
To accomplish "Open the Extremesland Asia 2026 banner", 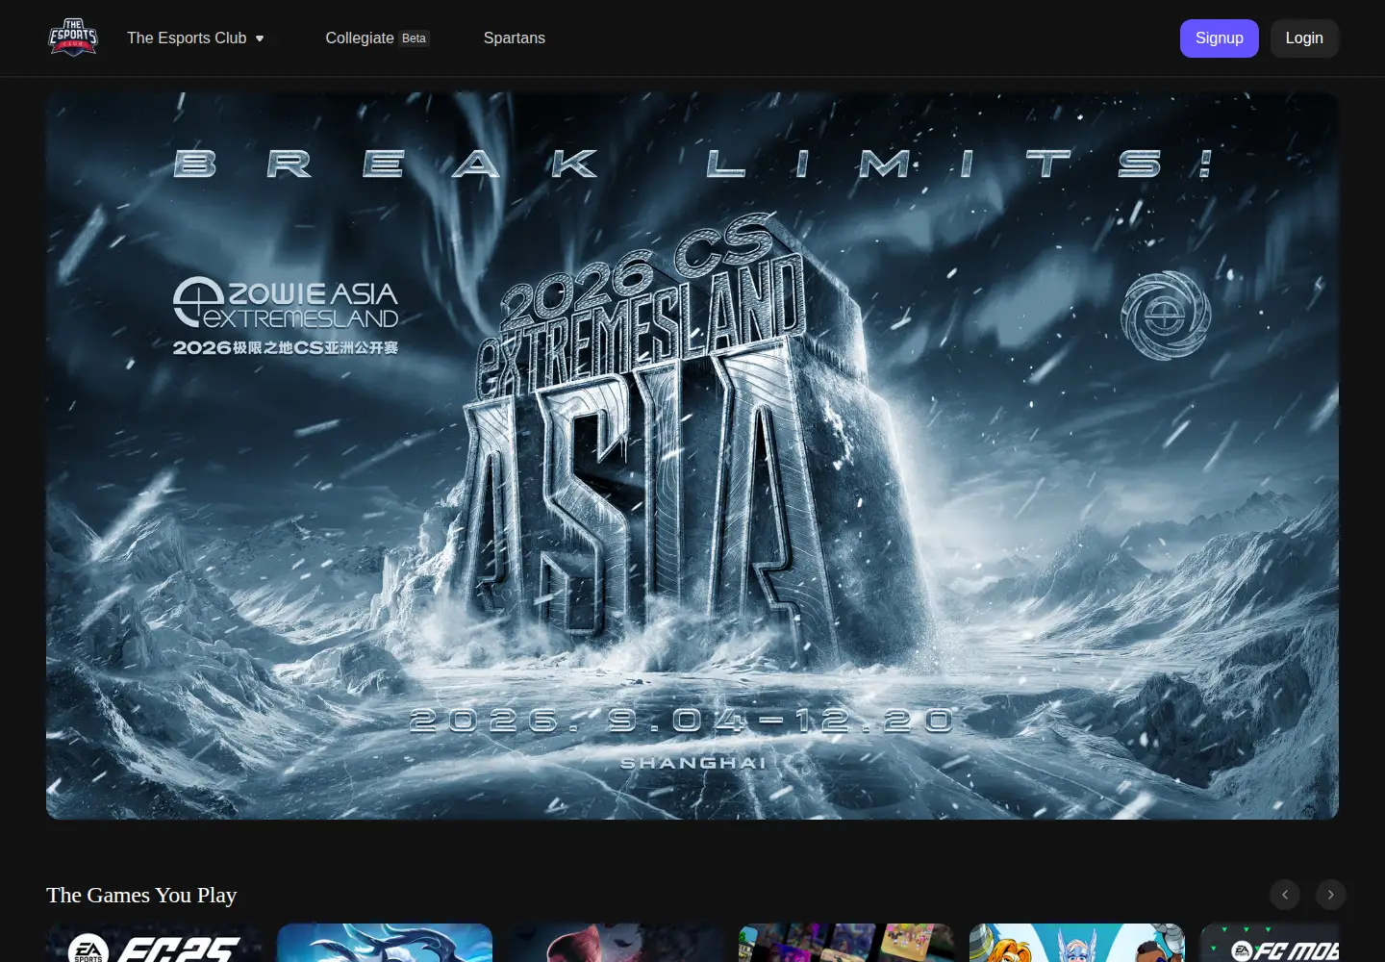I will [x=692, y=456].
